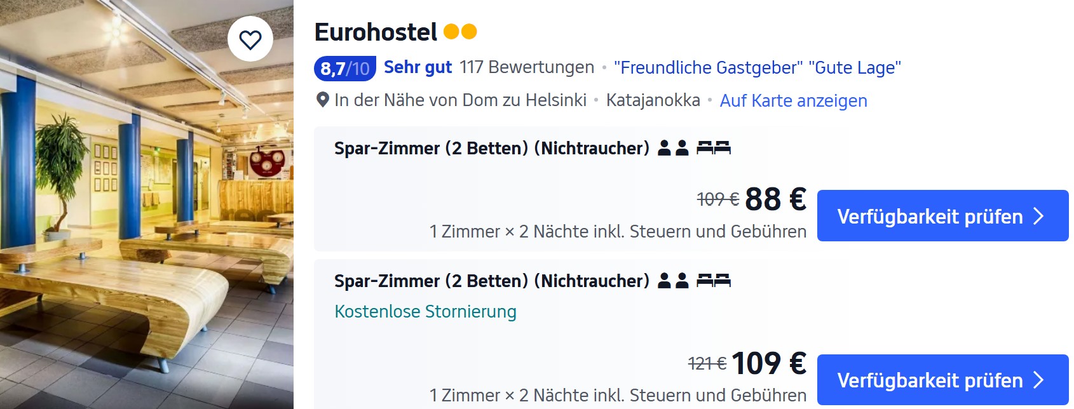This screenshot has height=409, width=1074.
Task: Click the location pin icon
Action: (323, 100)
